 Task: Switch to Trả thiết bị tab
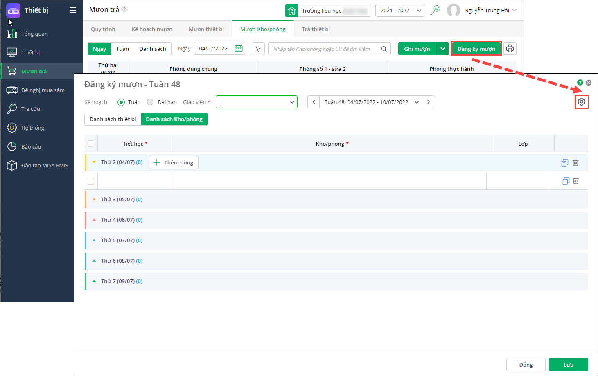click(x=316, y=29)
